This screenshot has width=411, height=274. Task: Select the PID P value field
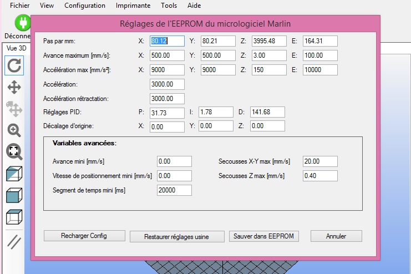[x=167, y=113]
